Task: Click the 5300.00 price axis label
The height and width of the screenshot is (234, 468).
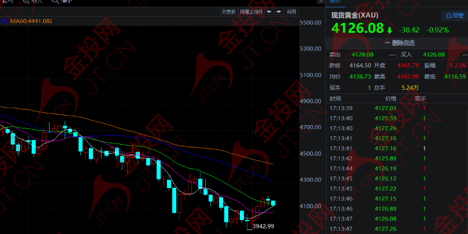Action: [x=311, y=49]
